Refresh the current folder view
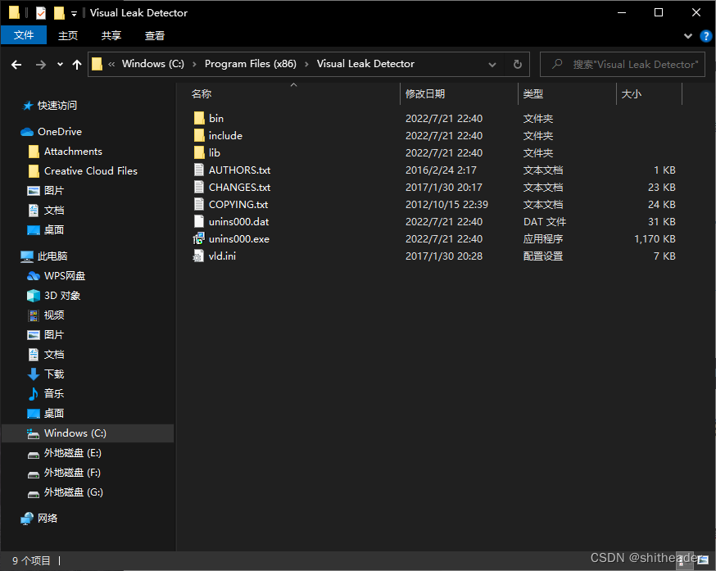Screen dimensions: 716x571 click(518, 65)
